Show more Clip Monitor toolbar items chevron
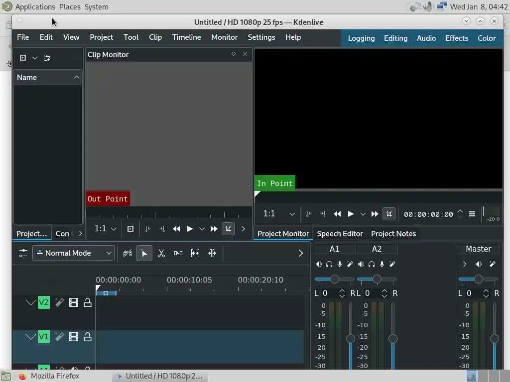The image size is (510, 382). click(243, 229)
